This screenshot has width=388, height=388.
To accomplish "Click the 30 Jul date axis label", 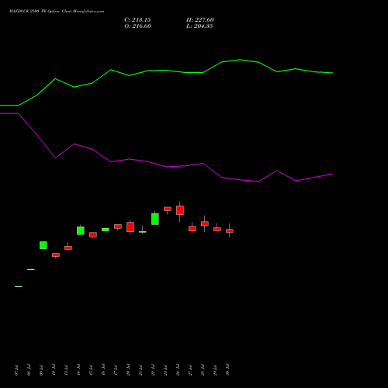I will tap(227, 370).
